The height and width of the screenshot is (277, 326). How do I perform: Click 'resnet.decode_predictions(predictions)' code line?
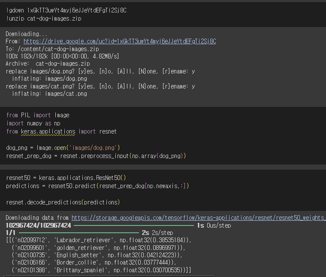(63, 202)
